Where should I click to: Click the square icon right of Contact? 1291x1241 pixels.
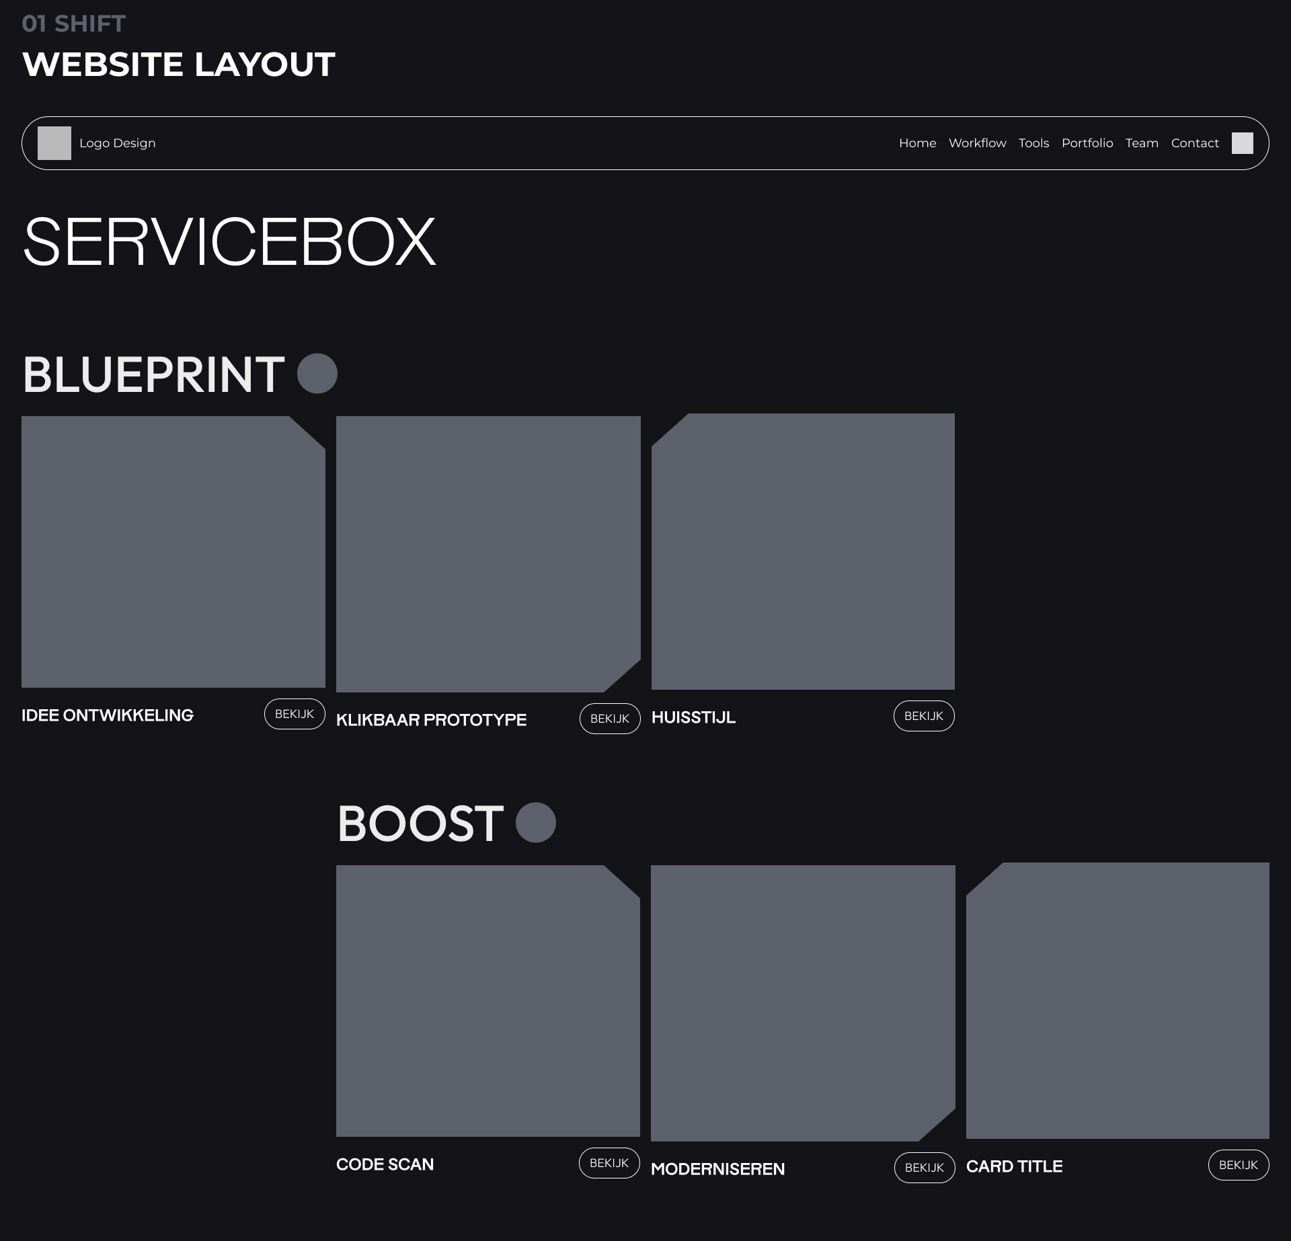click(x=1243, y=143)
